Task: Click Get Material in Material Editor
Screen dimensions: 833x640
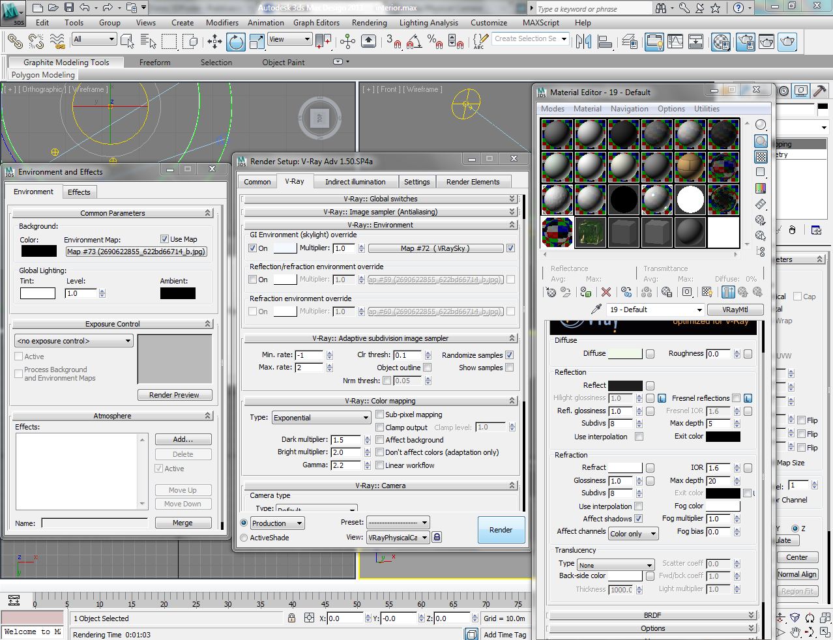Action: (551, 292)
